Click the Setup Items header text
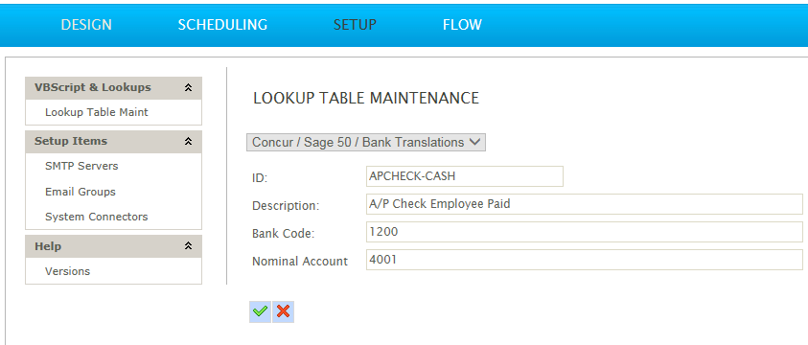 tap(71, 141)
